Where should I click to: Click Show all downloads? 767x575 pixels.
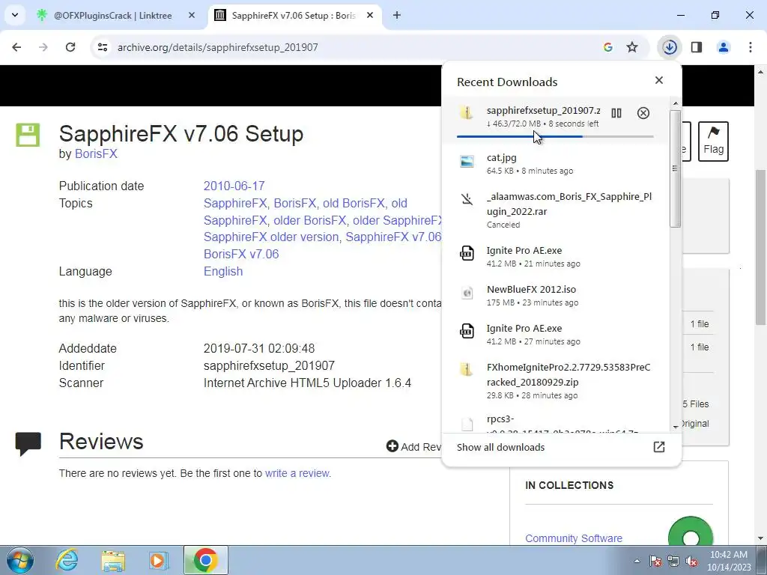tap(500, 447)
